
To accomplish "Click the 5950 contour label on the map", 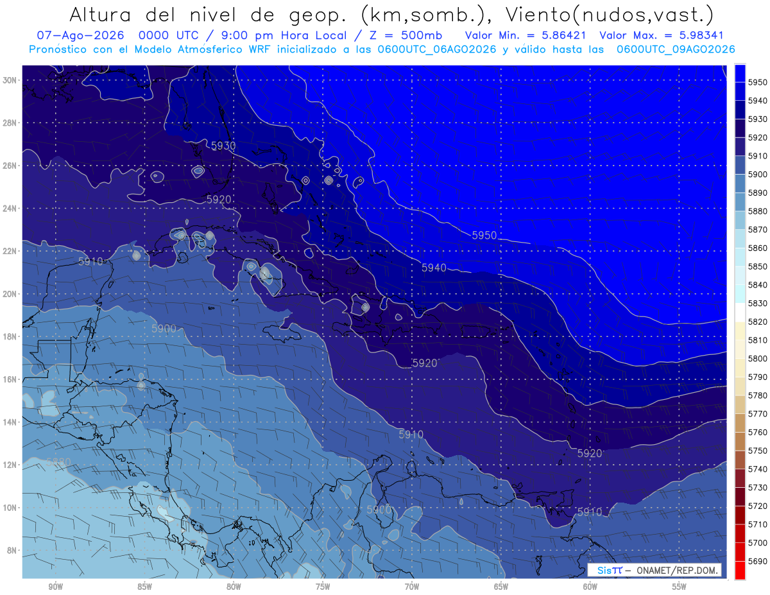I will click(484, 236).
